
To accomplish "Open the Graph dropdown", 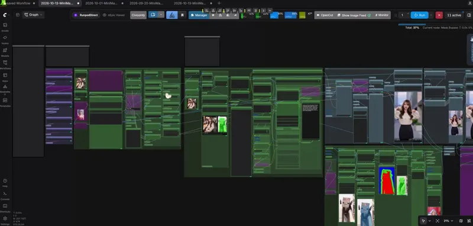I will 34,15.
